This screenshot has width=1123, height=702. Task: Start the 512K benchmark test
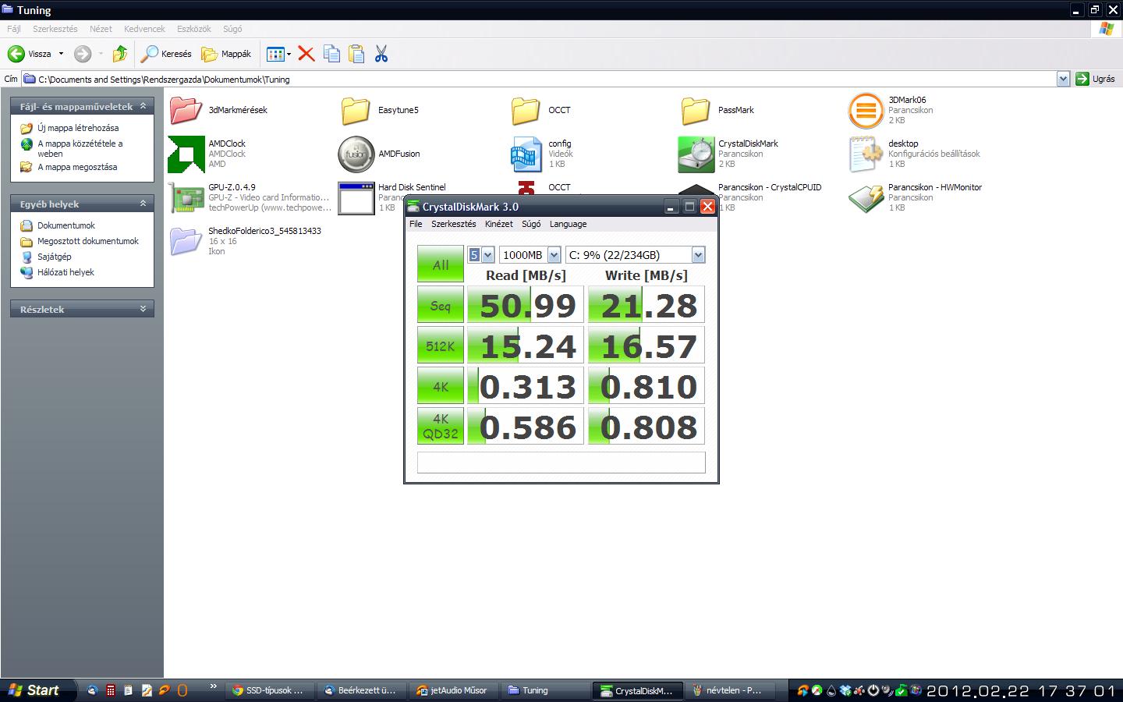[441, 346]
